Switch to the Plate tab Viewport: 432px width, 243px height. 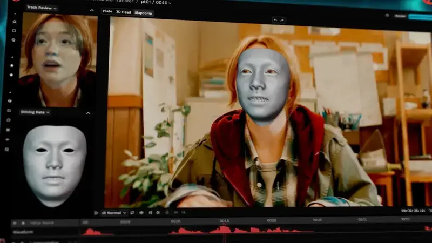(x=107, y=11)
